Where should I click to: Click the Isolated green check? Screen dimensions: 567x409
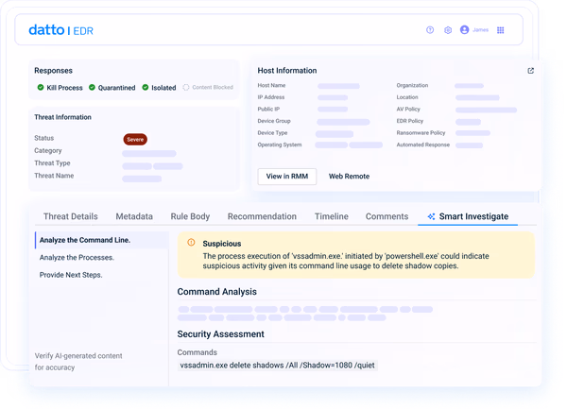(x=146, y=87)
